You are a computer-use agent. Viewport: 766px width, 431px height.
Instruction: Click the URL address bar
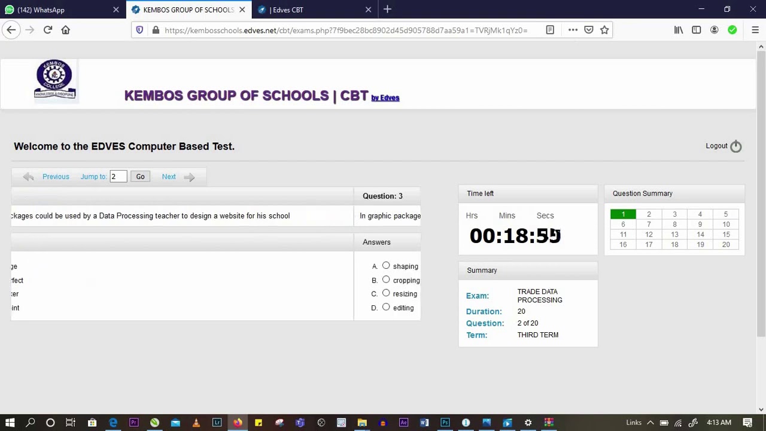[x=346, y=30]
